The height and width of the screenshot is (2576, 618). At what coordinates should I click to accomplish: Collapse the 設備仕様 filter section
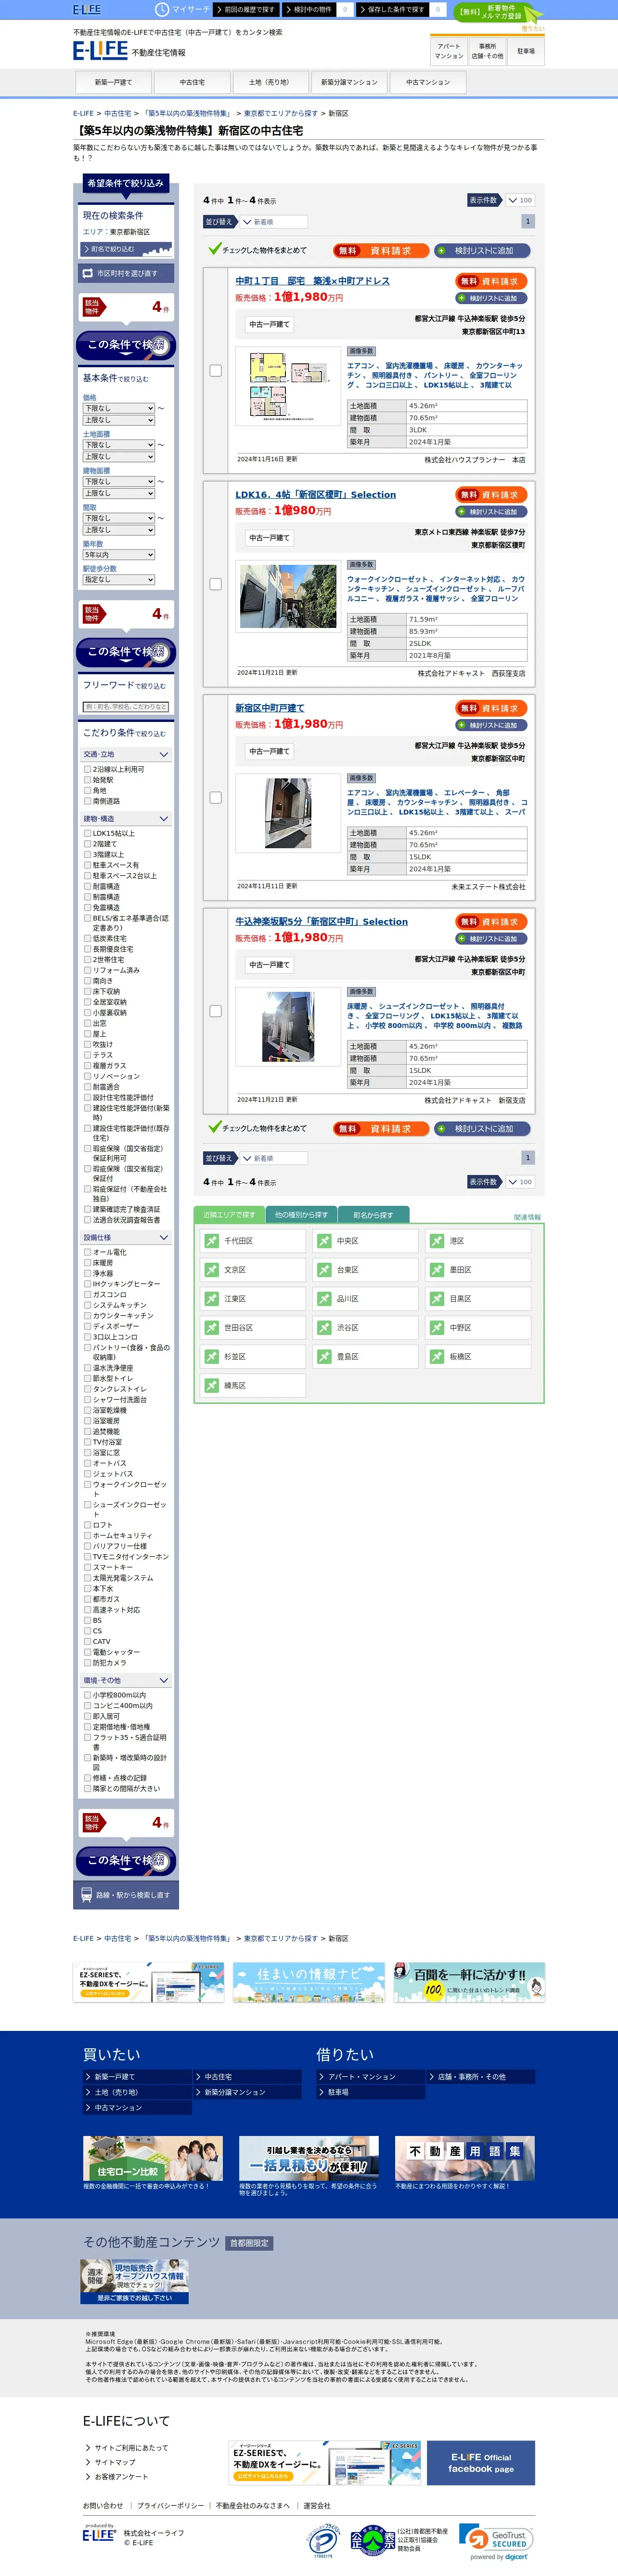click(127, 1238)
